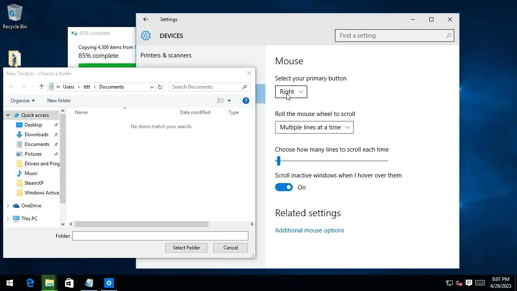The height and width of the screenshot is (291, 517).
Task: Open the Store taskbar icon
Action: [69, 283]
